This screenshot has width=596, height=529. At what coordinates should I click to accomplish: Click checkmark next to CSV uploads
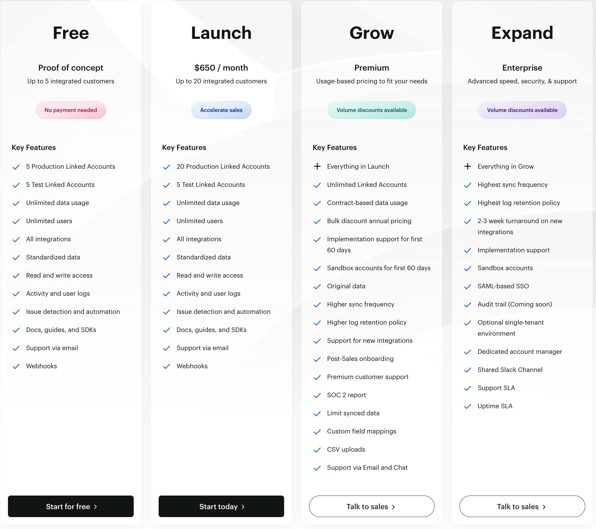[x=317, y=450]
